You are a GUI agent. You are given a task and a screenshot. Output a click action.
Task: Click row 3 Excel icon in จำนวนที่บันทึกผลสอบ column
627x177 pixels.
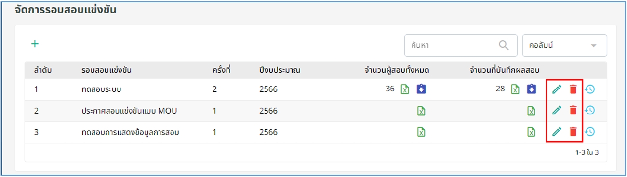pos(531,132)
